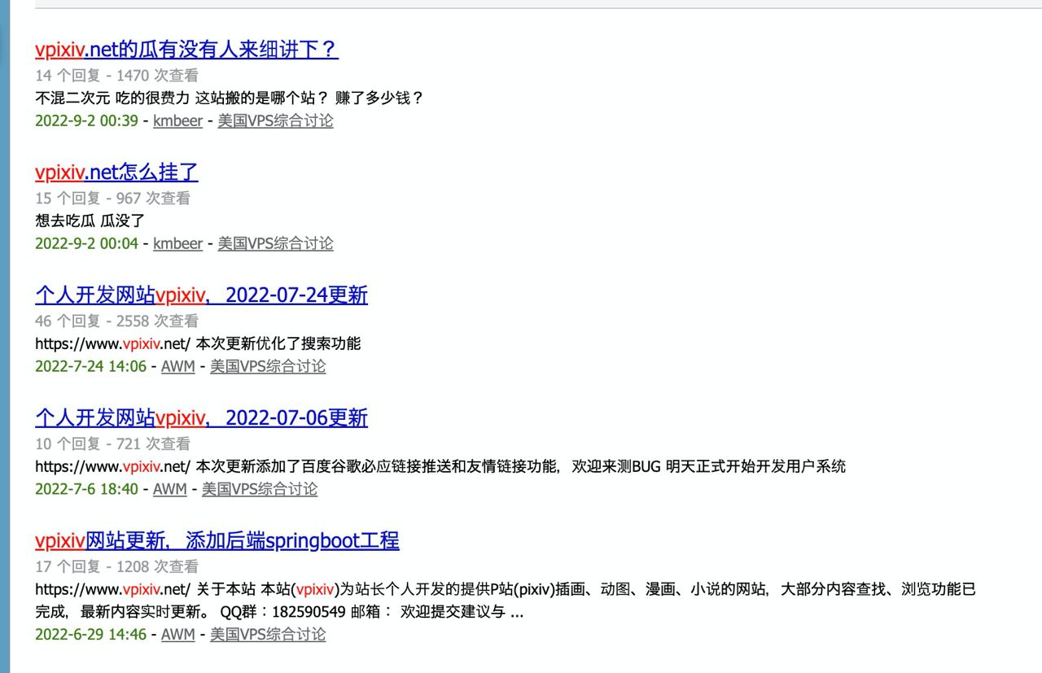Select the "17 个回复 - 1208 次查看" stats line
Viewport: 1042px width, 673px height.
(116, 567)
